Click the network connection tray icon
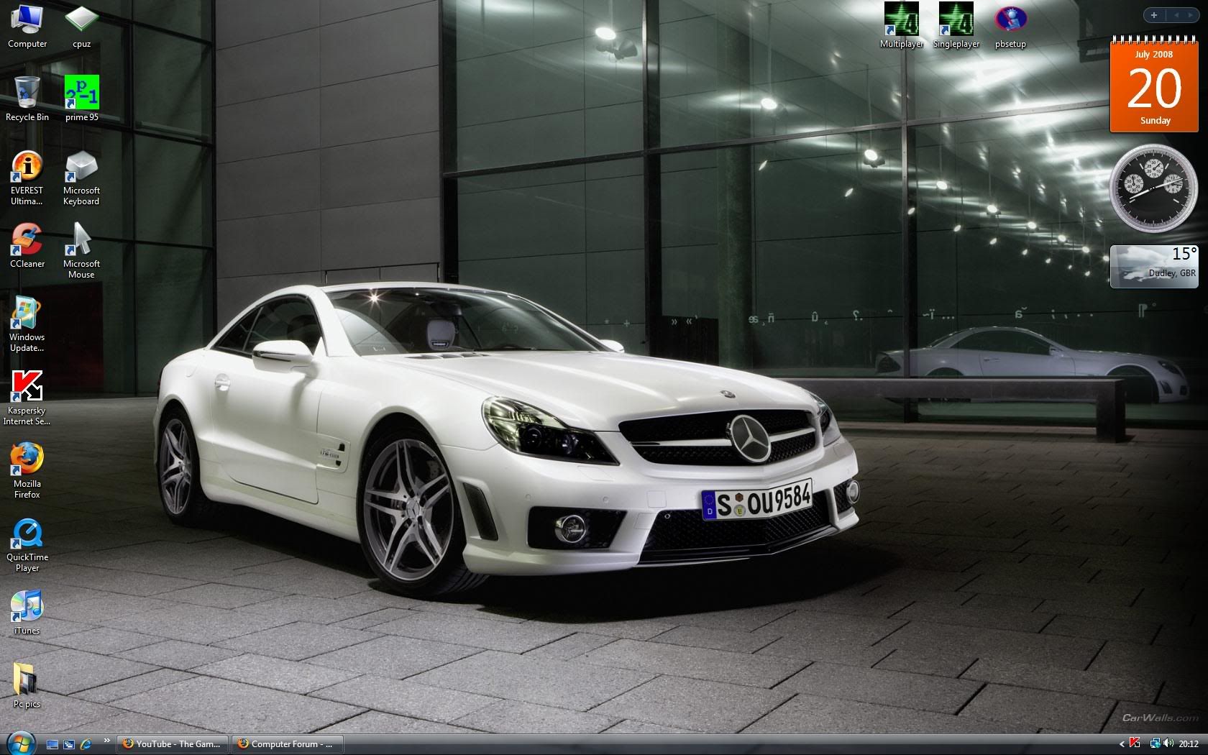This screenshot has width=1208, height=755. pyautogui.click(x=1155, y=743)
